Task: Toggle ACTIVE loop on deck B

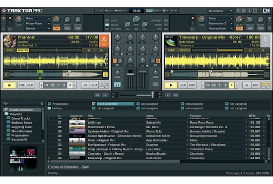Action: [266, 84]
